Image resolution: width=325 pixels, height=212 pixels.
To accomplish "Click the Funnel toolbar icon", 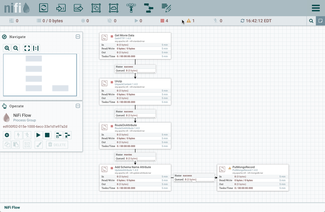I will 131,8.
